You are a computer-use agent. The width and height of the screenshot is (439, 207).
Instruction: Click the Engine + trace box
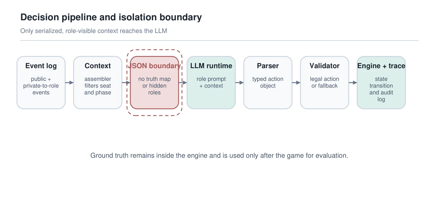click(x=381, y=83)
